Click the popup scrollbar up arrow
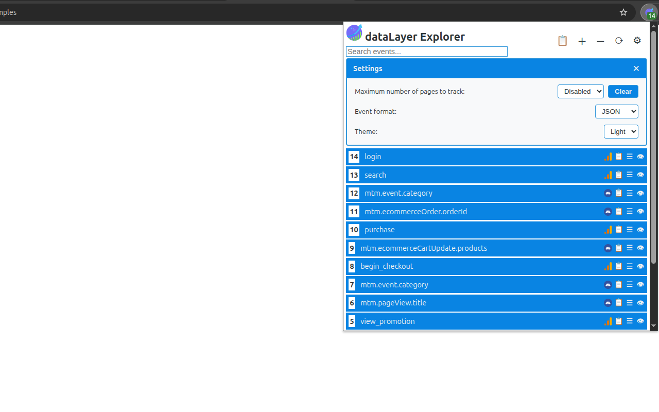 tap(654, 27)
